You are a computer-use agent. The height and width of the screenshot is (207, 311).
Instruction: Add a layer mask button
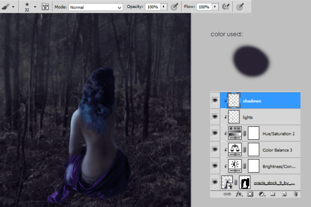pos(250,194)
